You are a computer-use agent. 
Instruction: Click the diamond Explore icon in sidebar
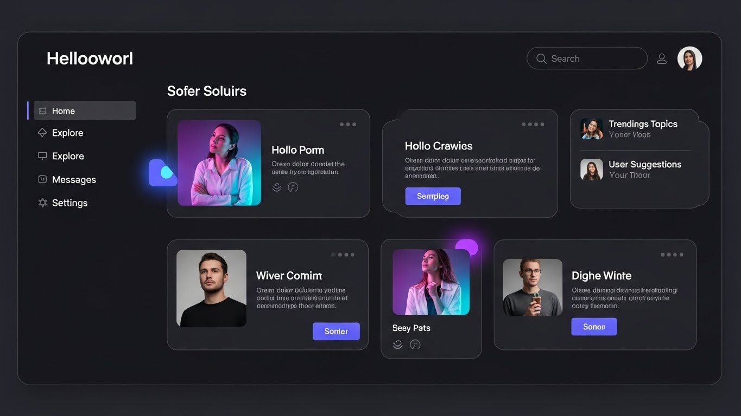42,133
